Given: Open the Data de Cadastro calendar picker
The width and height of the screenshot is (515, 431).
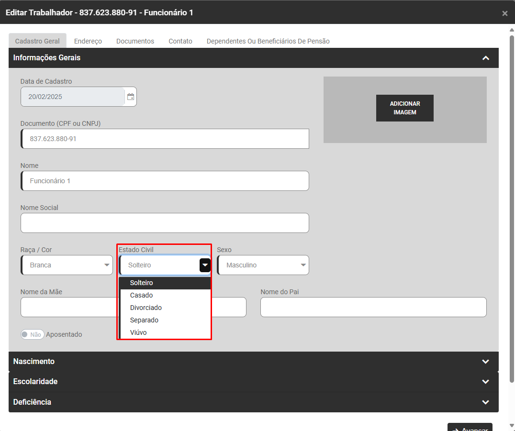Looking at the screenshot, I should tap(131, 97).
